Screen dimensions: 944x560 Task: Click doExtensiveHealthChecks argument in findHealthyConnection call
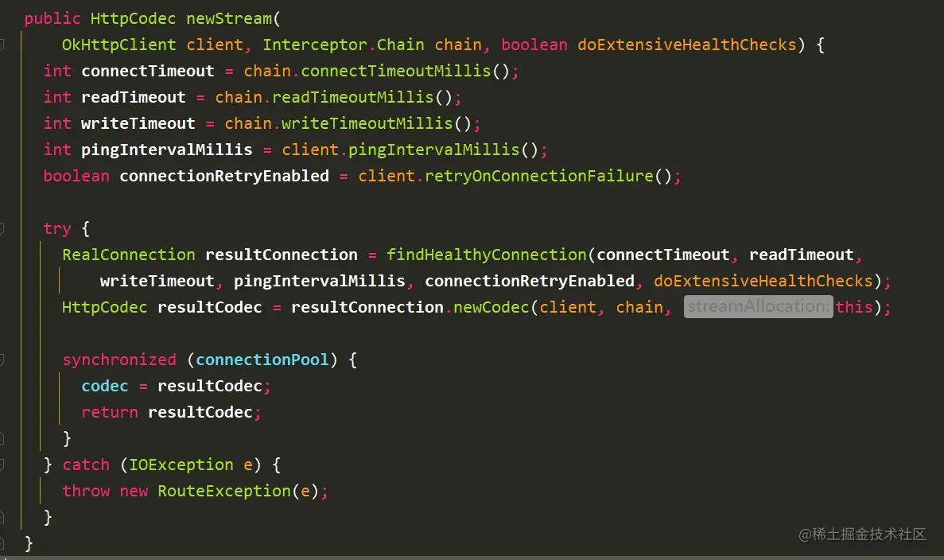tap(763, 282)
